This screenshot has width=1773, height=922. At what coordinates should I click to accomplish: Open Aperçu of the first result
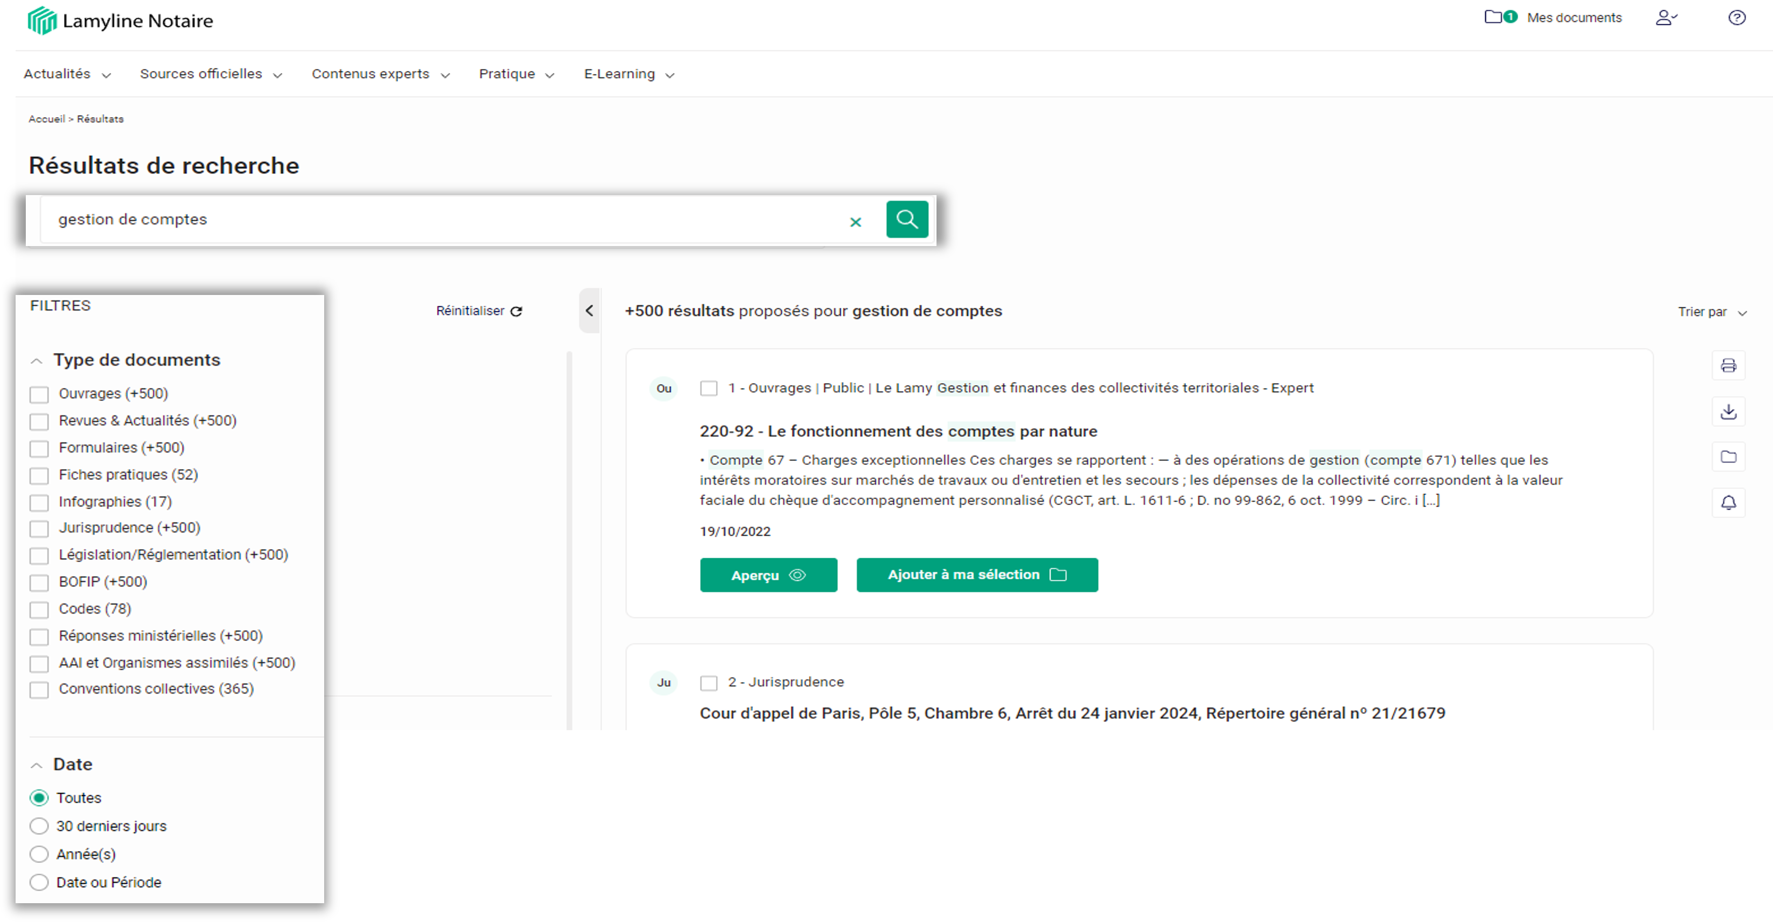tap(768, 574)
